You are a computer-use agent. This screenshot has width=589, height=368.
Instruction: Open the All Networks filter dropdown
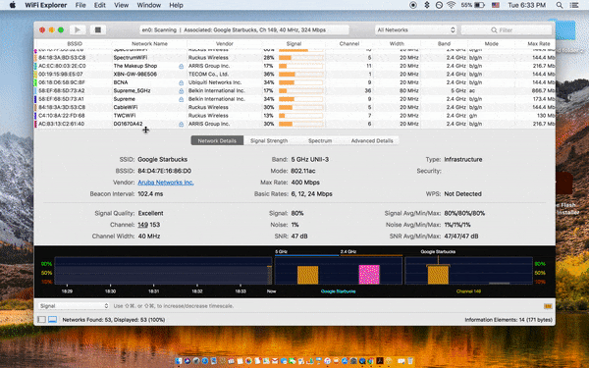pos(416,30)
